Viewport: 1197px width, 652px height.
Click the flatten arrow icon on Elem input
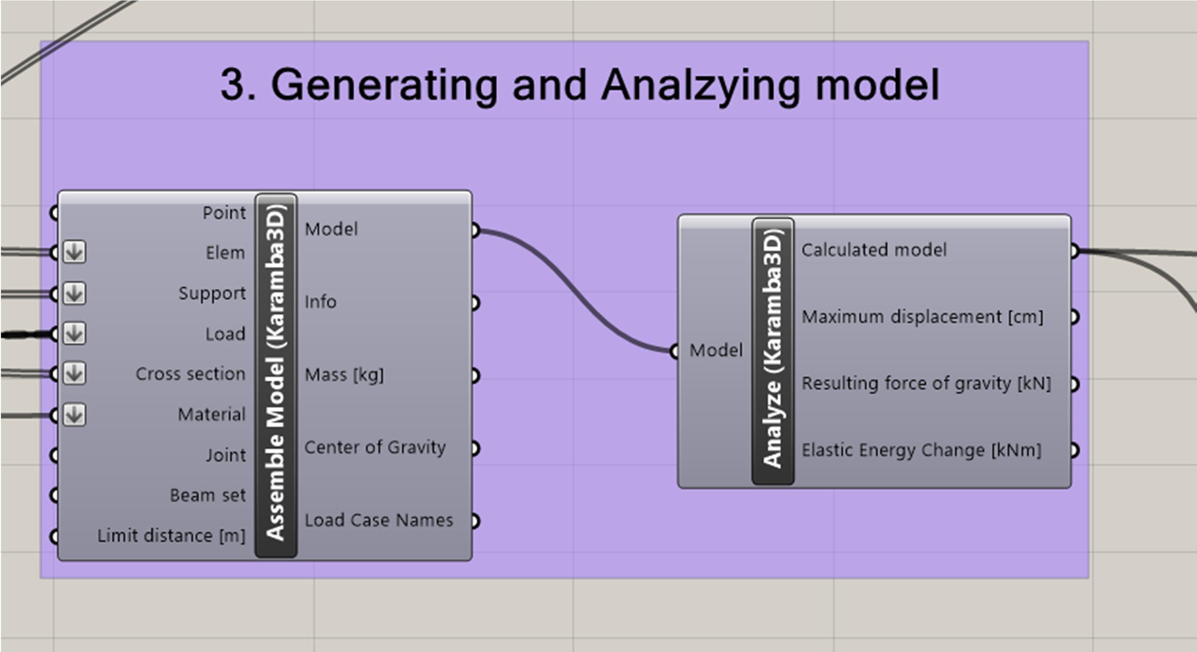[74, 252]
